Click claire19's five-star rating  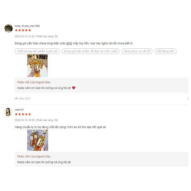(23, 114)
